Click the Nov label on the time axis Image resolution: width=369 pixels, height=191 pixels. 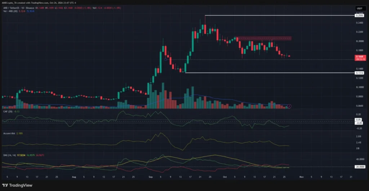pos(302,177)
